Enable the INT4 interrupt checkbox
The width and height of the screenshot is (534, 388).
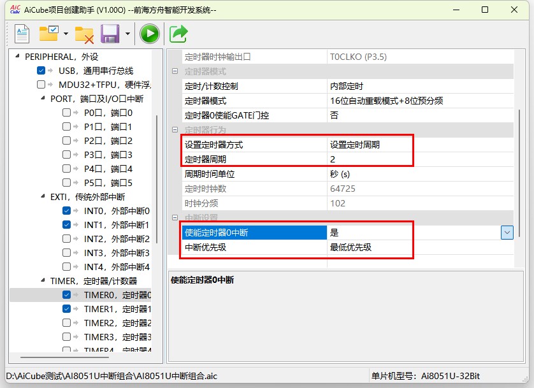tap(67, 267)
